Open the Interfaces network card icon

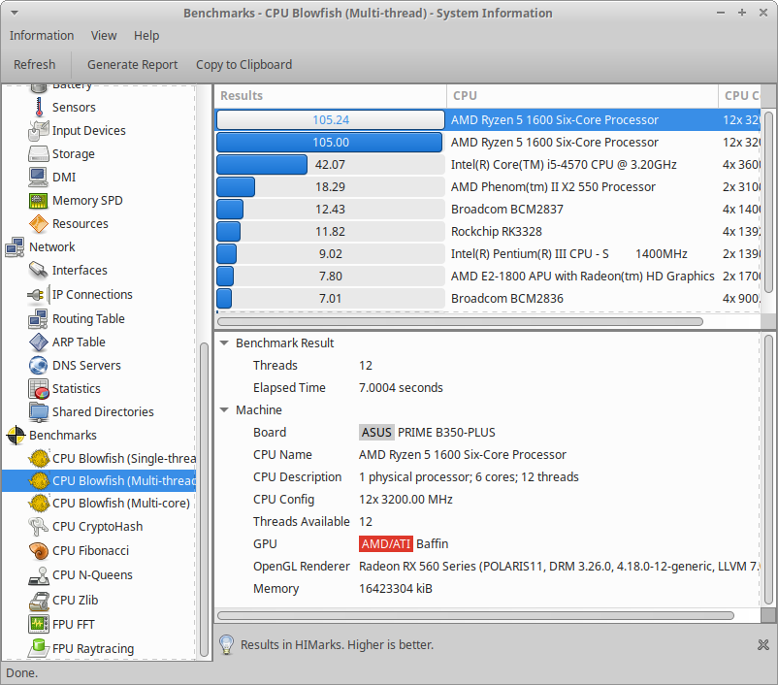[x=38, y=271]
